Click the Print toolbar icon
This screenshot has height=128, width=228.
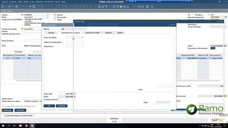click(10, 7)
